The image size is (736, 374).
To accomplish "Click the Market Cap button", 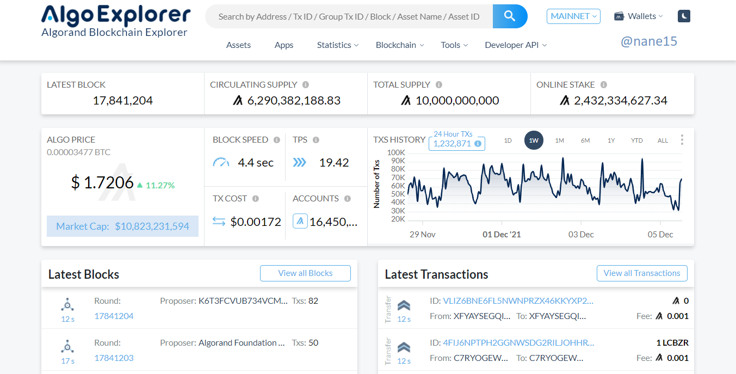I will (122, 226).
